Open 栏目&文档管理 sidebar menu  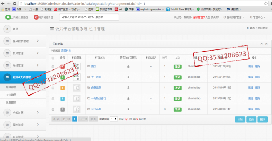(x=23, y=77)
